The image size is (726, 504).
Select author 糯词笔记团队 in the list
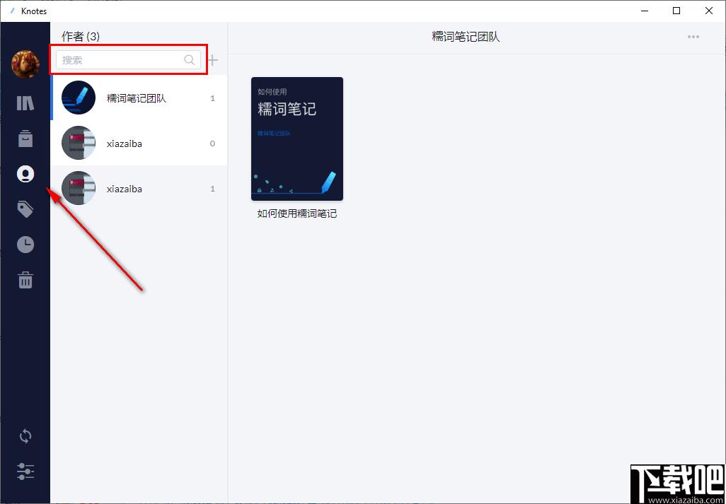(139, 98)
